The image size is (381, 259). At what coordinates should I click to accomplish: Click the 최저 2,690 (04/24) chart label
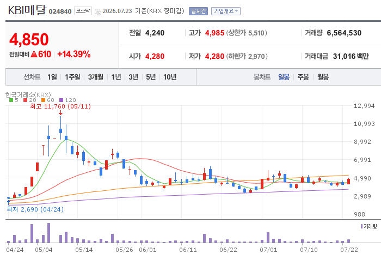[x=35, y=209]
